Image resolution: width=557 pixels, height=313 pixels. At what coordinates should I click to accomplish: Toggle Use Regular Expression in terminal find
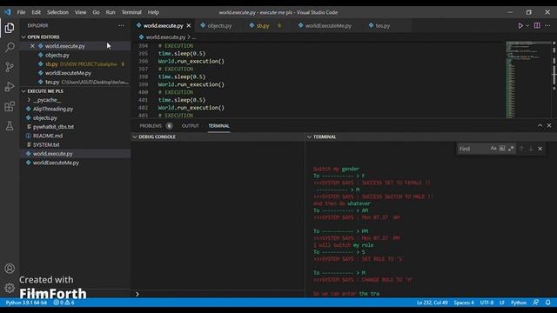pyautogui.click(x=511, y=149)
